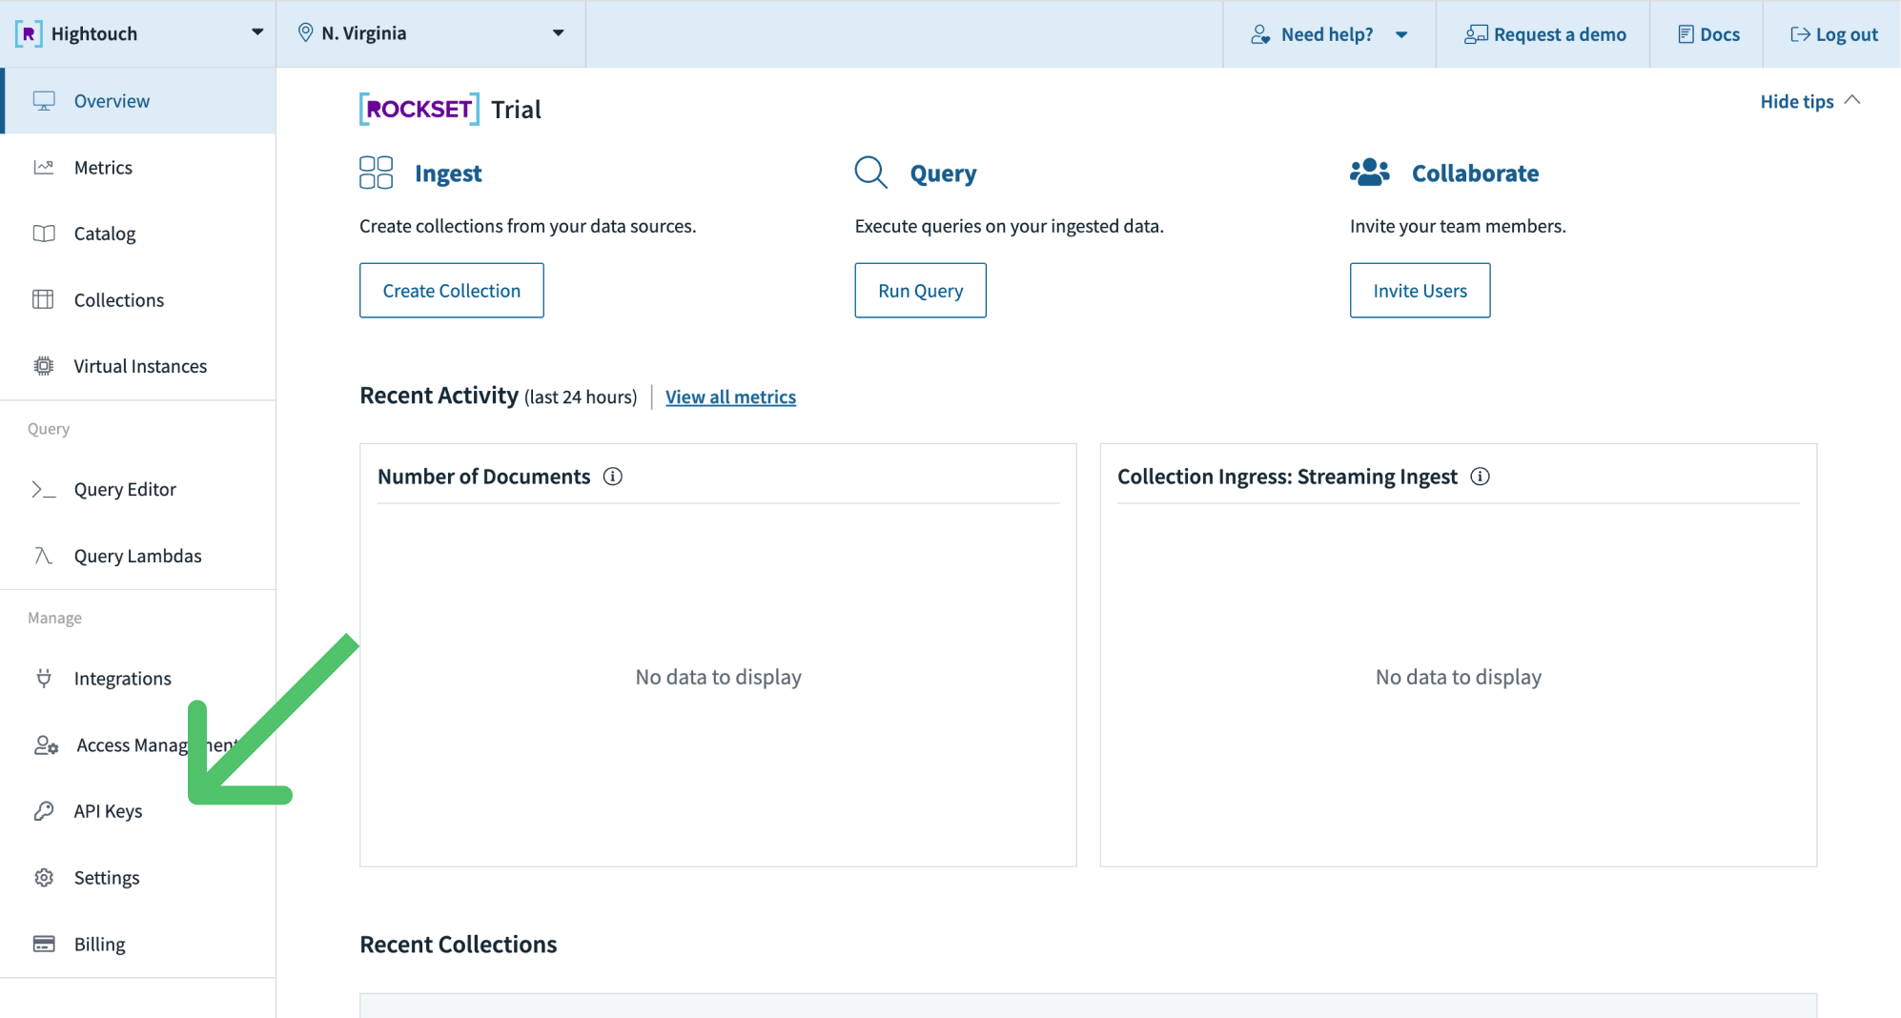Click the Access Management user-gear icon
The width and height of the screenshot is (1901, 1018).
pos(46,745)
